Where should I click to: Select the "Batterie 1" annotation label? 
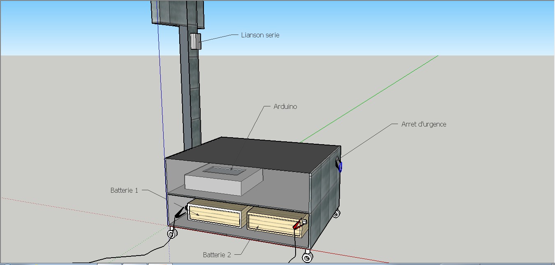tap(124, 191)
